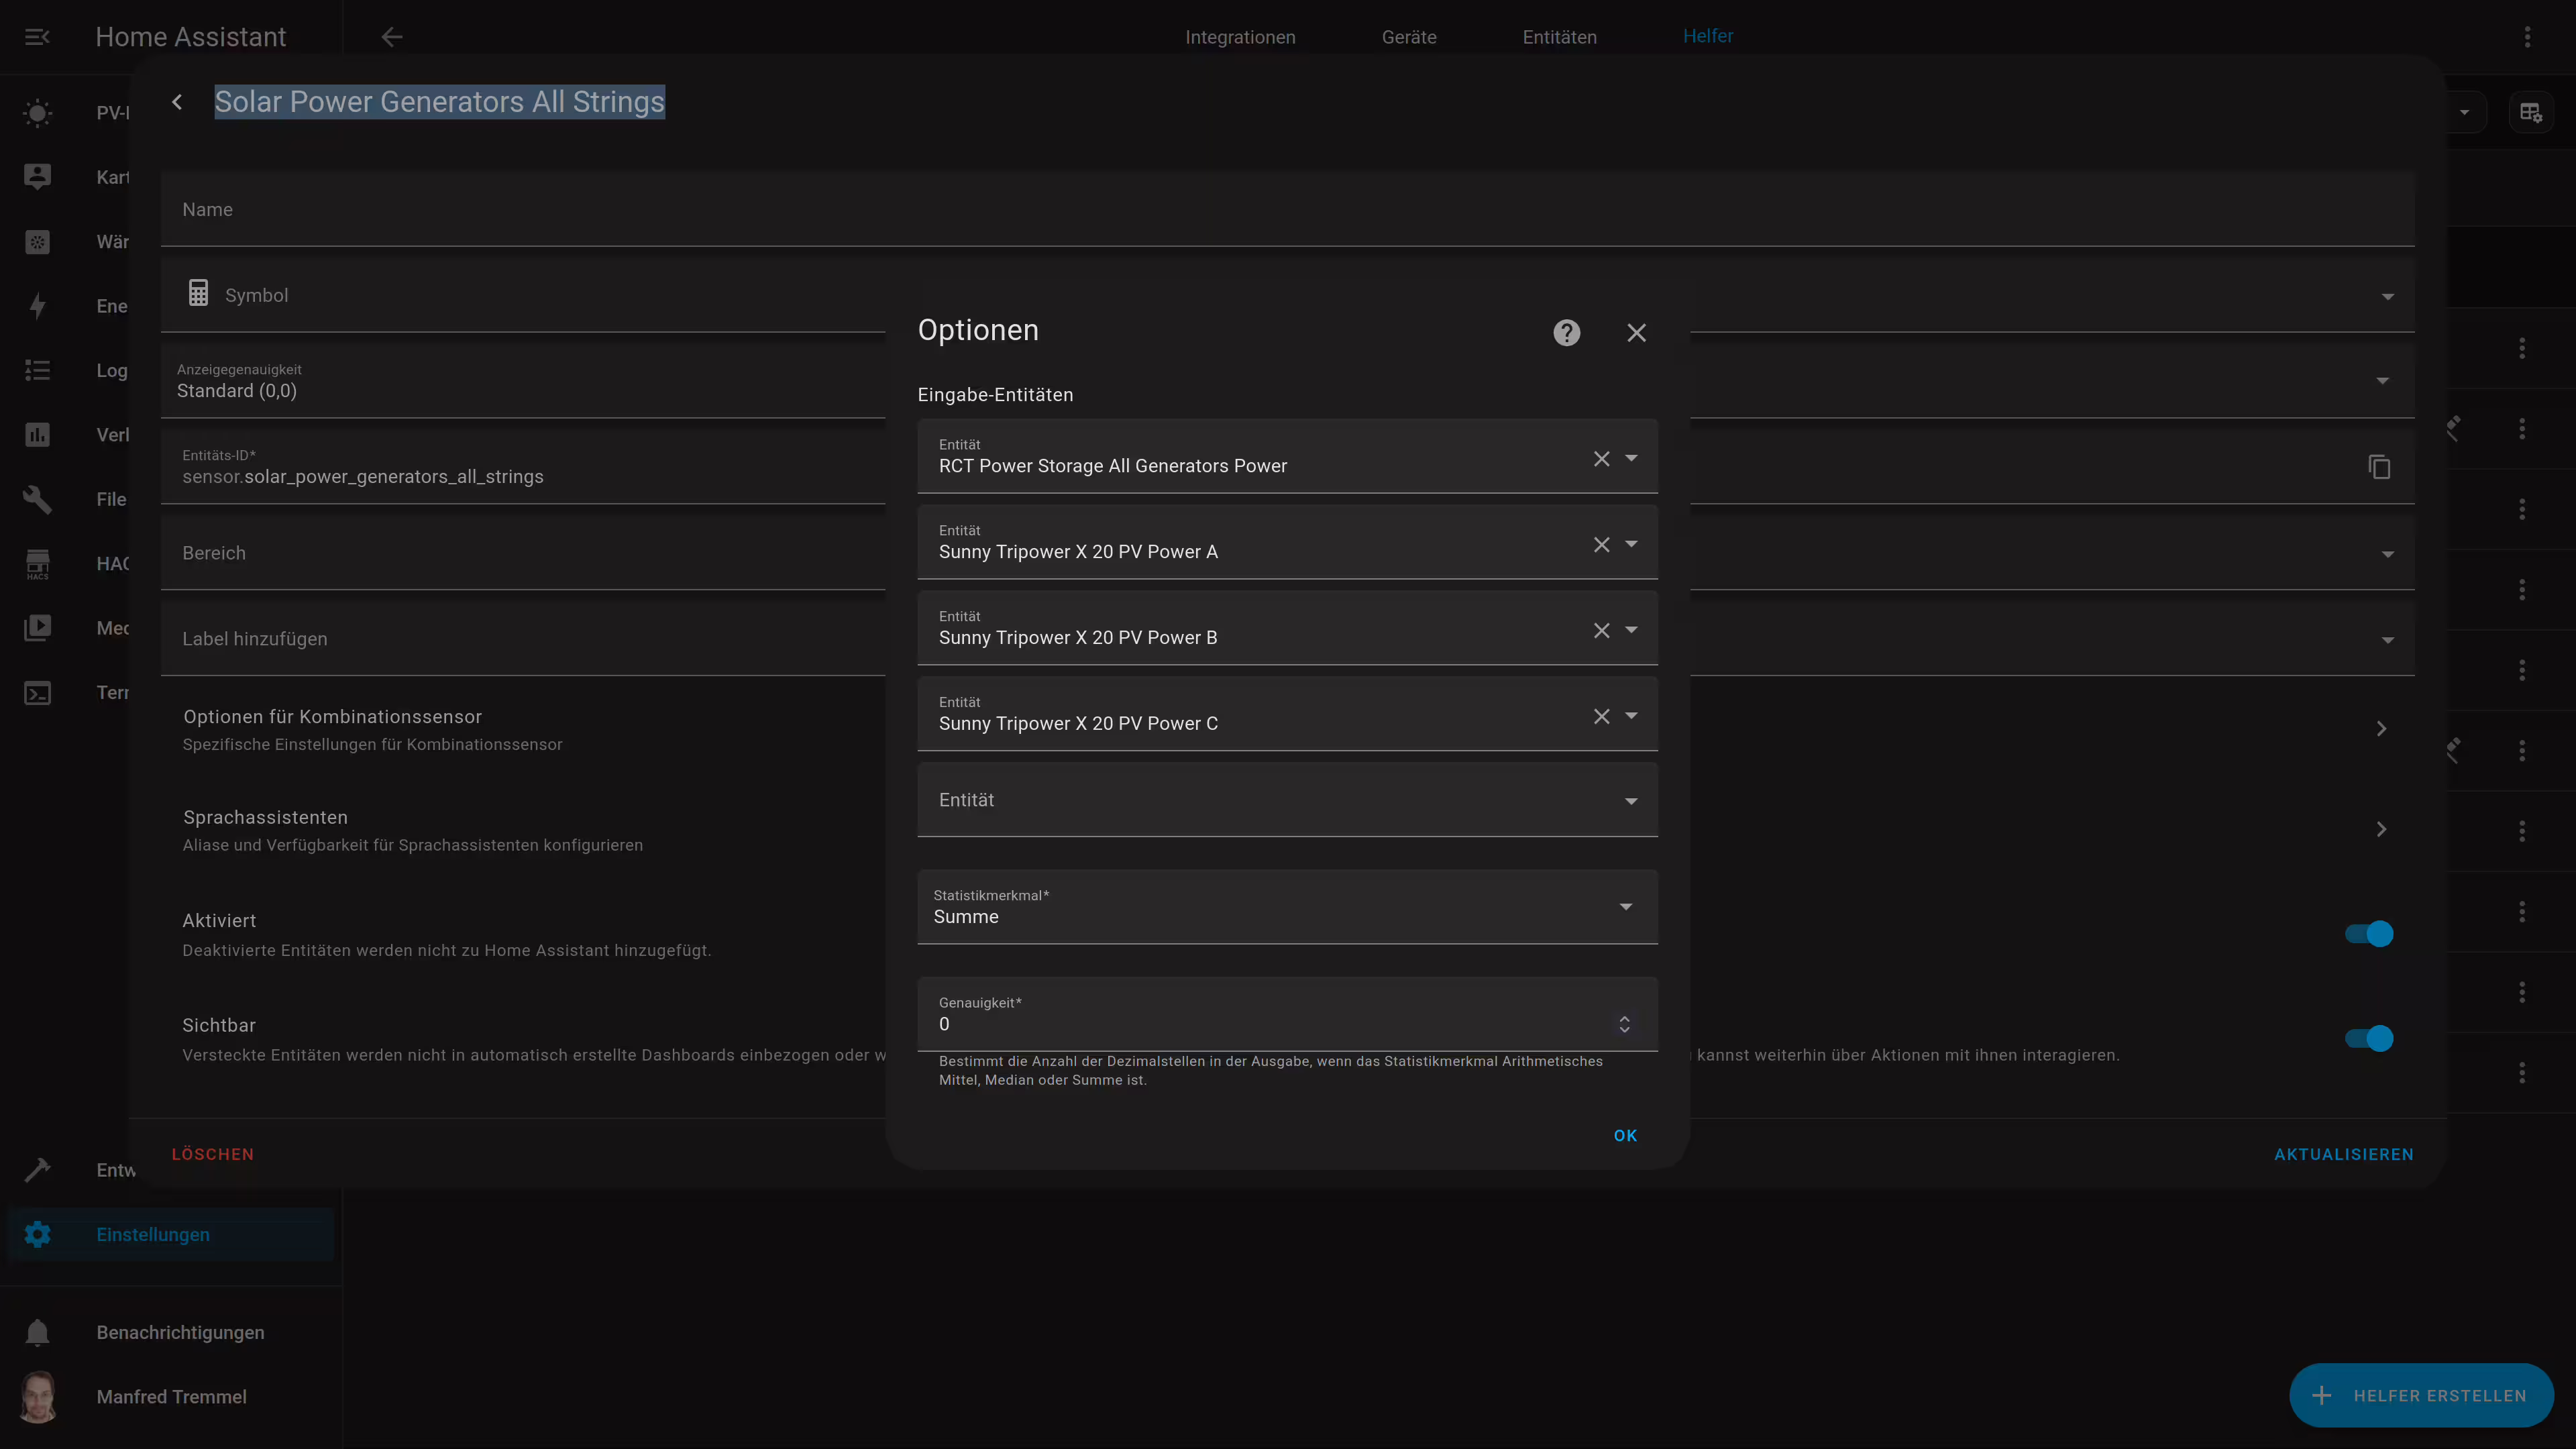Open the Energie lightning sidebar icon
Viewport: 2576px width, 1449px height.
click(x=37, y=306)
